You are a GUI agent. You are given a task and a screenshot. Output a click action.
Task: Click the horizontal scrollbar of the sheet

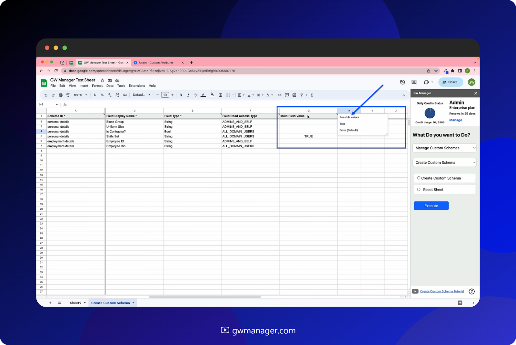(x=205, y=297)
